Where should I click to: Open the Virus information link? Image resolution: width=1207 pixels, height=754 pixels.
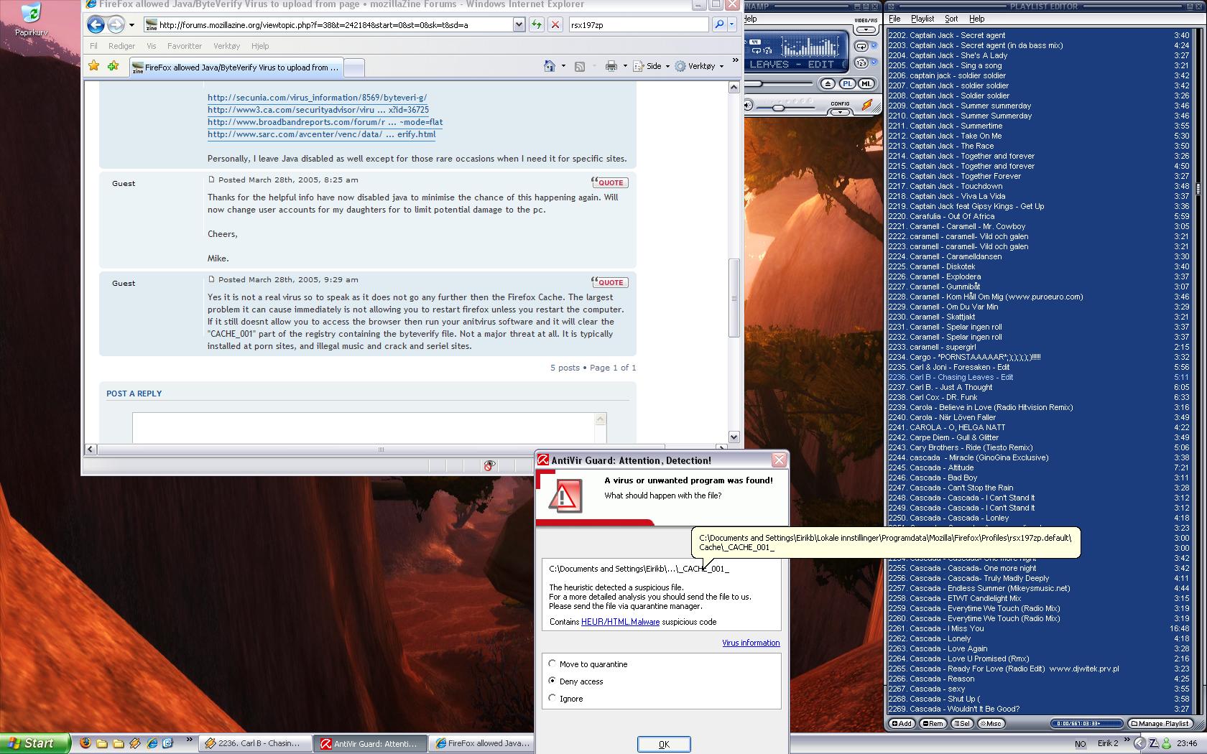pyautogui.click(x=751, y=643)
